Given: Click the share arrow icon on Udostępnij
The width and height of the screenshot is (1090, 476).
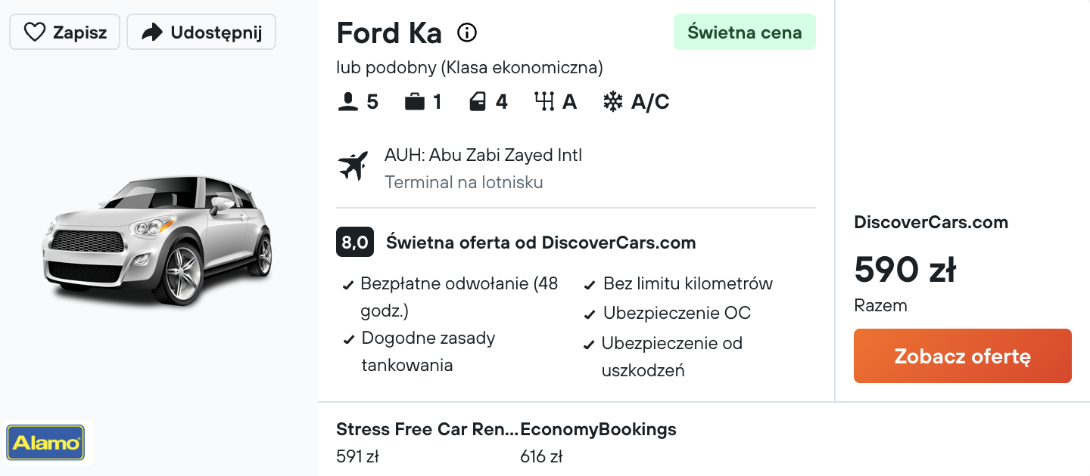Looking at the screenshot, I should [152, 32].
